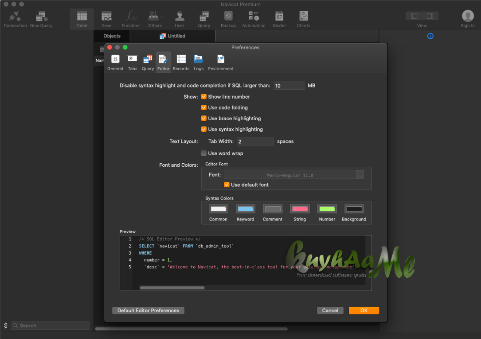Pick the Common syntax color swatch
481x339 pixels.
click(x=218, y=209)
